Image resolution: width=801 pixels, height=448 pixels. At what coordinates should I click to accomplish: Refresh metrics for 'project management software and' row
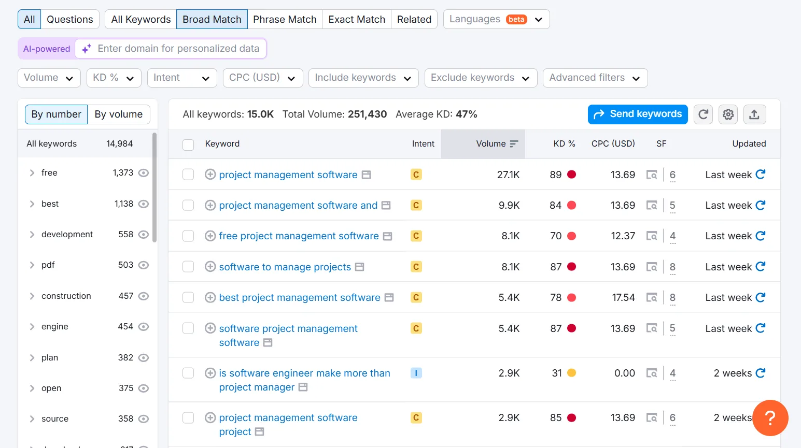tap(761, 205)
